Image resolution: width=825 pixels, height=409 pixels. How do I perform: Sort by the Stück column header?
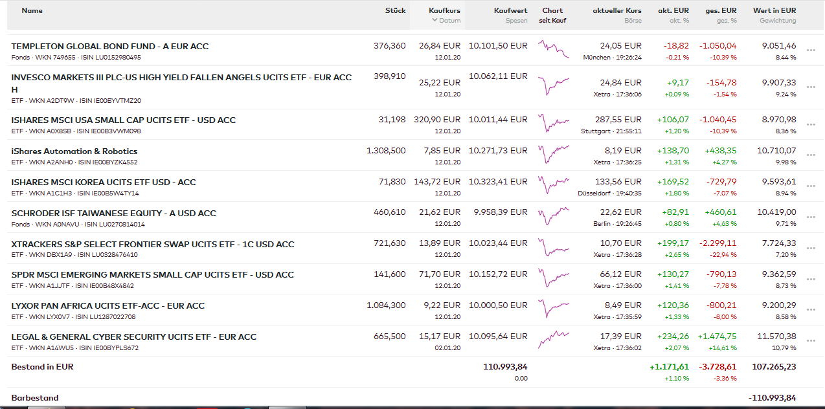click(395, 10)
